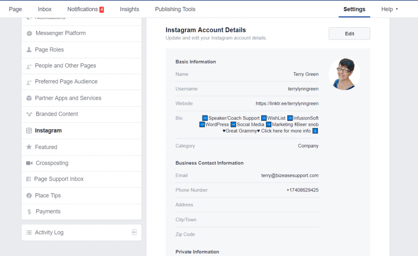Expand the Help dropdown menu
The height and width of the screenshot is (256, 418).
pos(389,9)
